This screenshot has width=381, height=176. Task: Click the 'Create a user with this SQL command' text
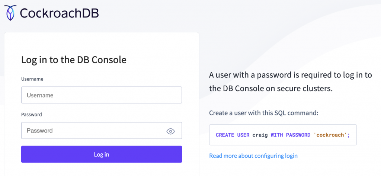[x=264, y=113]
